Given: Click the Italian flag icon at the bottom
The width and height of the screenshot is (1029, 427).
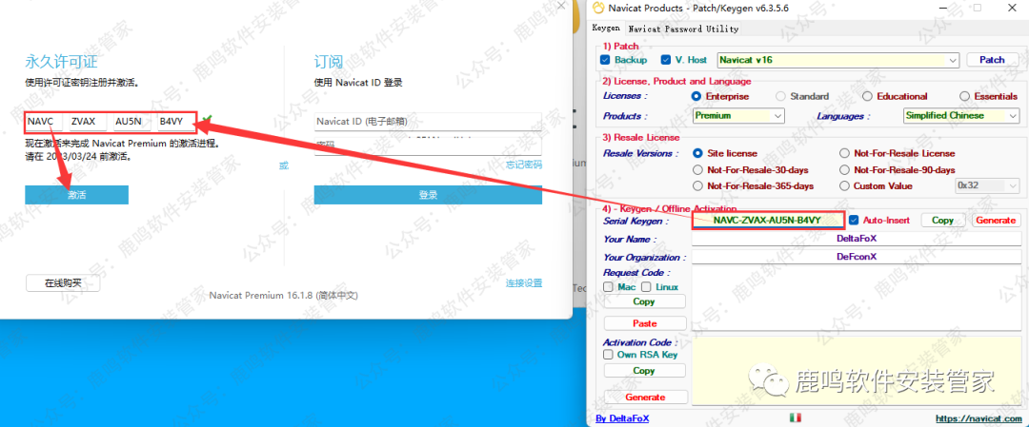Looking at the screenshot, I should coord(795,417).
